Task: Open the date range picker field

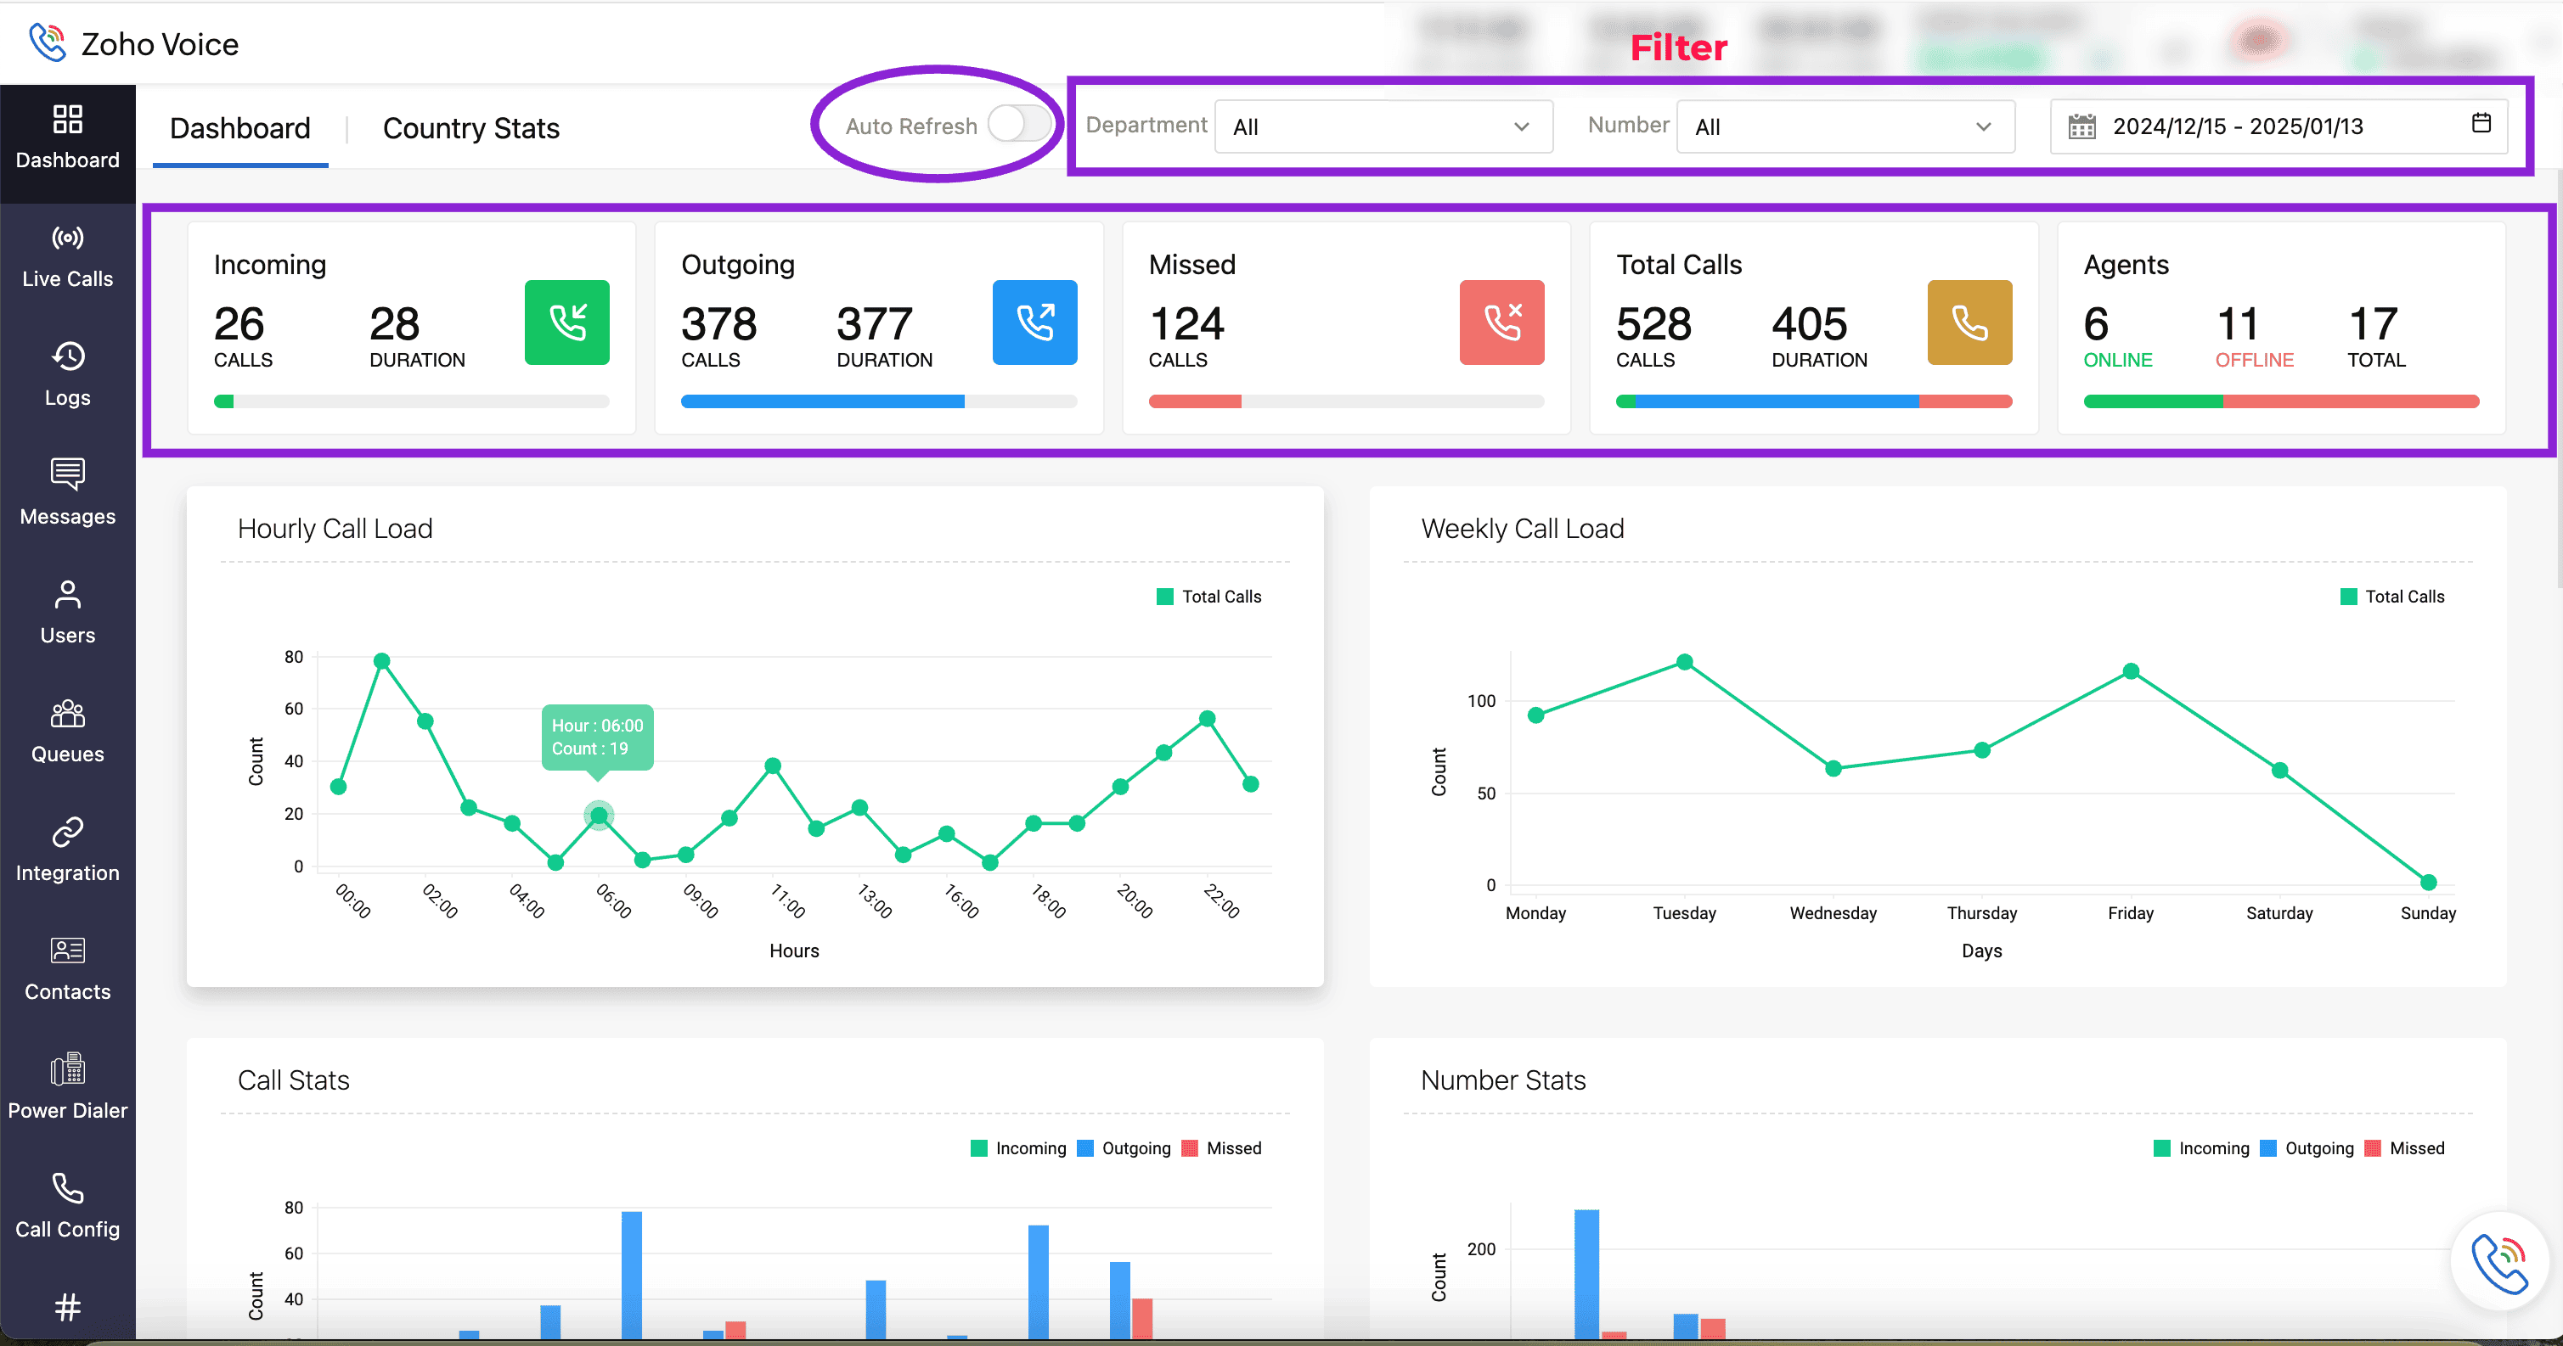Action: pos(2278,126)
